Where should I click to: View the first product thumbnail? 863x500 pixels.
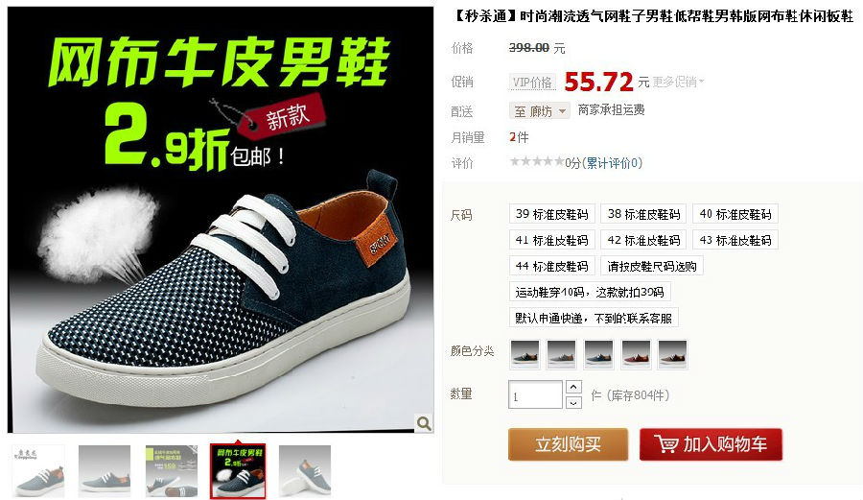(38, 471)
